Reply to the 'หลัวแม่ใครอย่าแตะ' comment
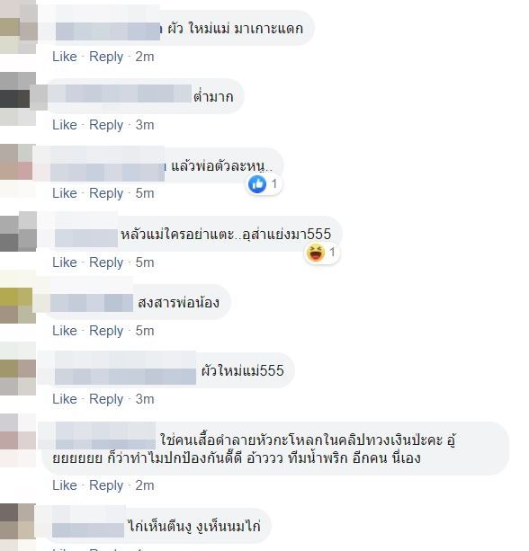The width and height of the screenshot is (529, 551). click(x=106, y=262)
